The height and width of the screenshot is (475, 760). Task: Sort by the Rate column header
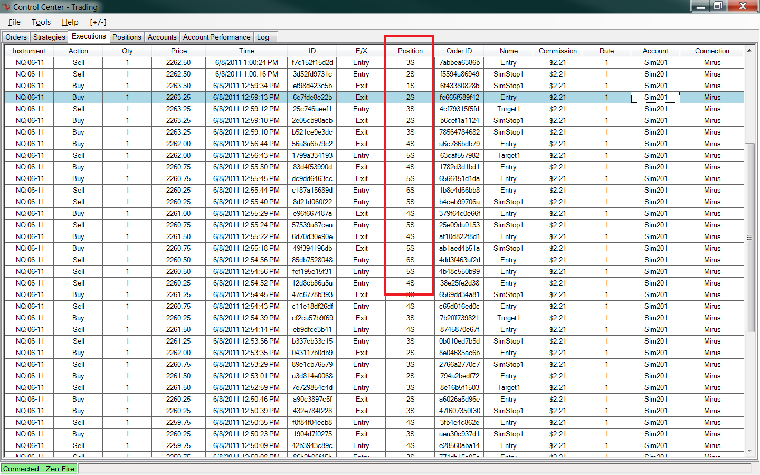[607, 51]
